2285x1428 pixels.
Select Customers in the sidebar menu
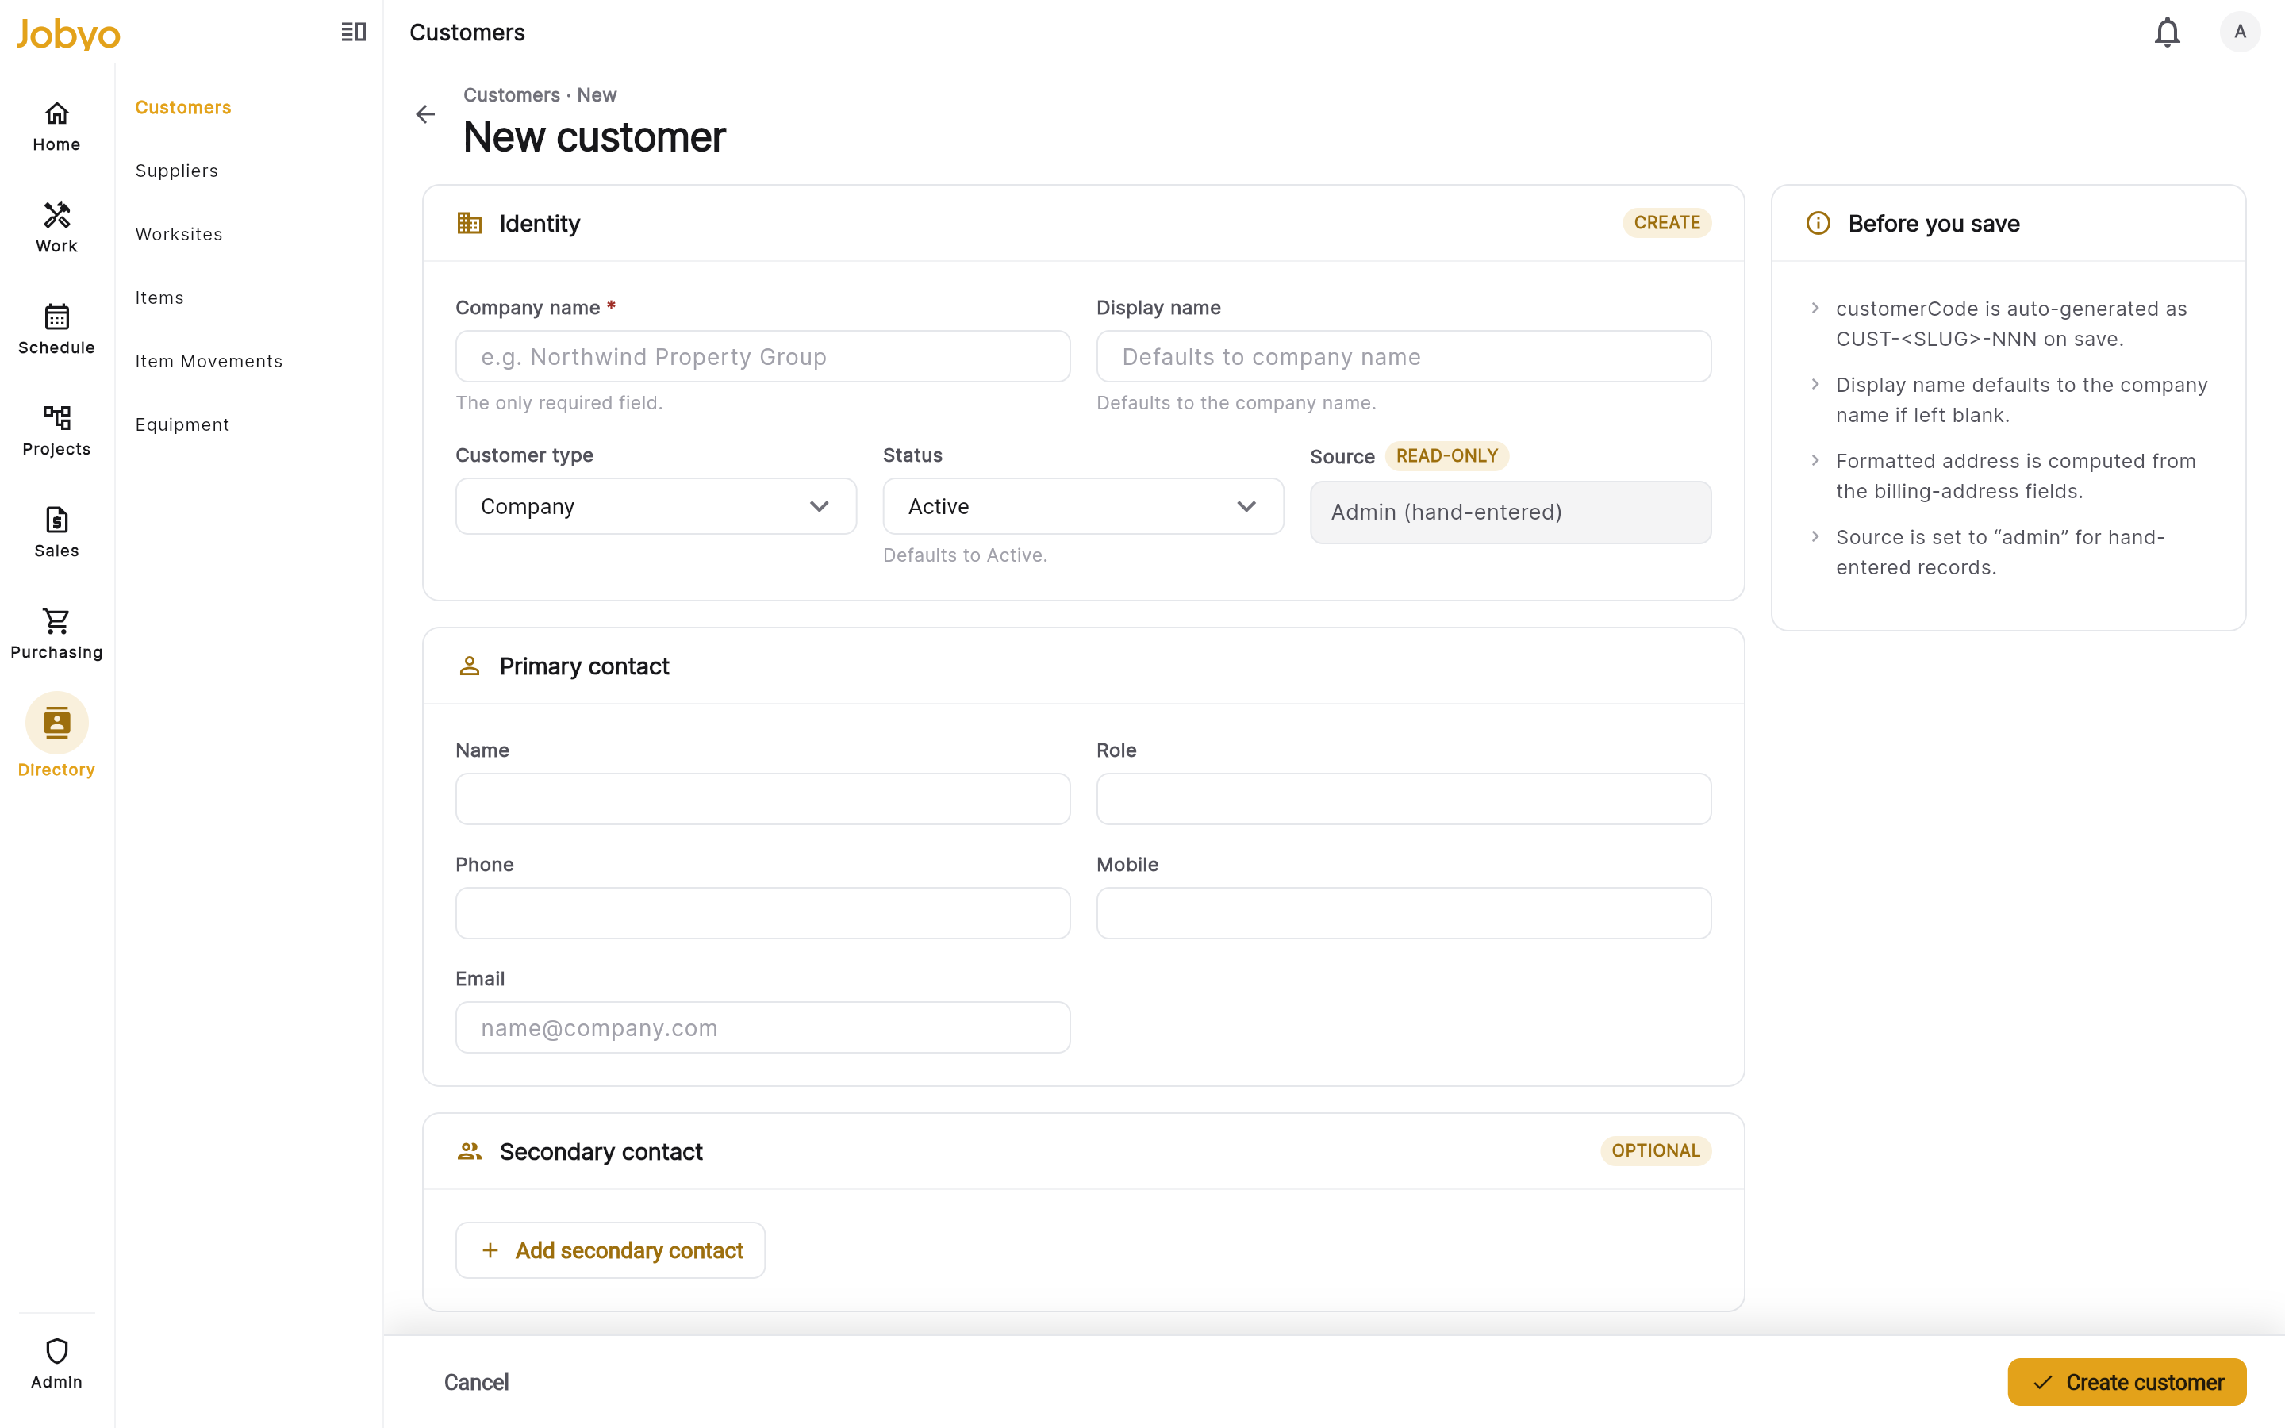click(183, 108)
